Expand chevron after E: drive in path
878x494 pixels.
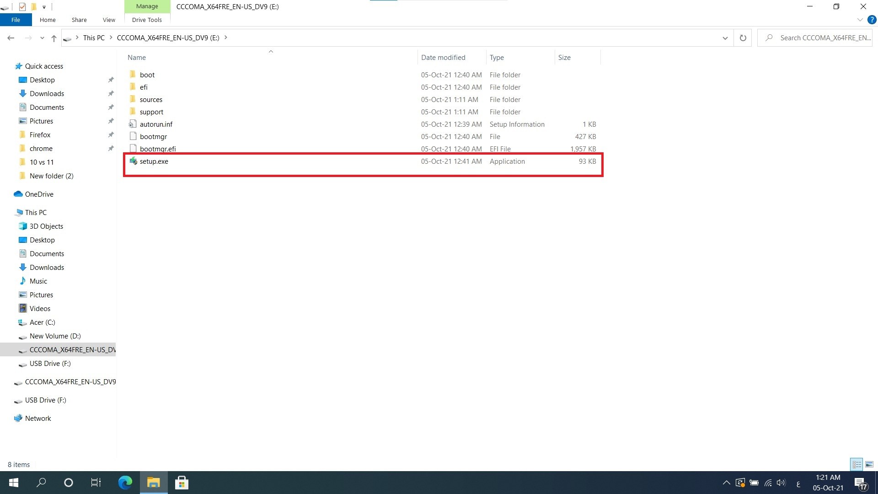point(225,38)
